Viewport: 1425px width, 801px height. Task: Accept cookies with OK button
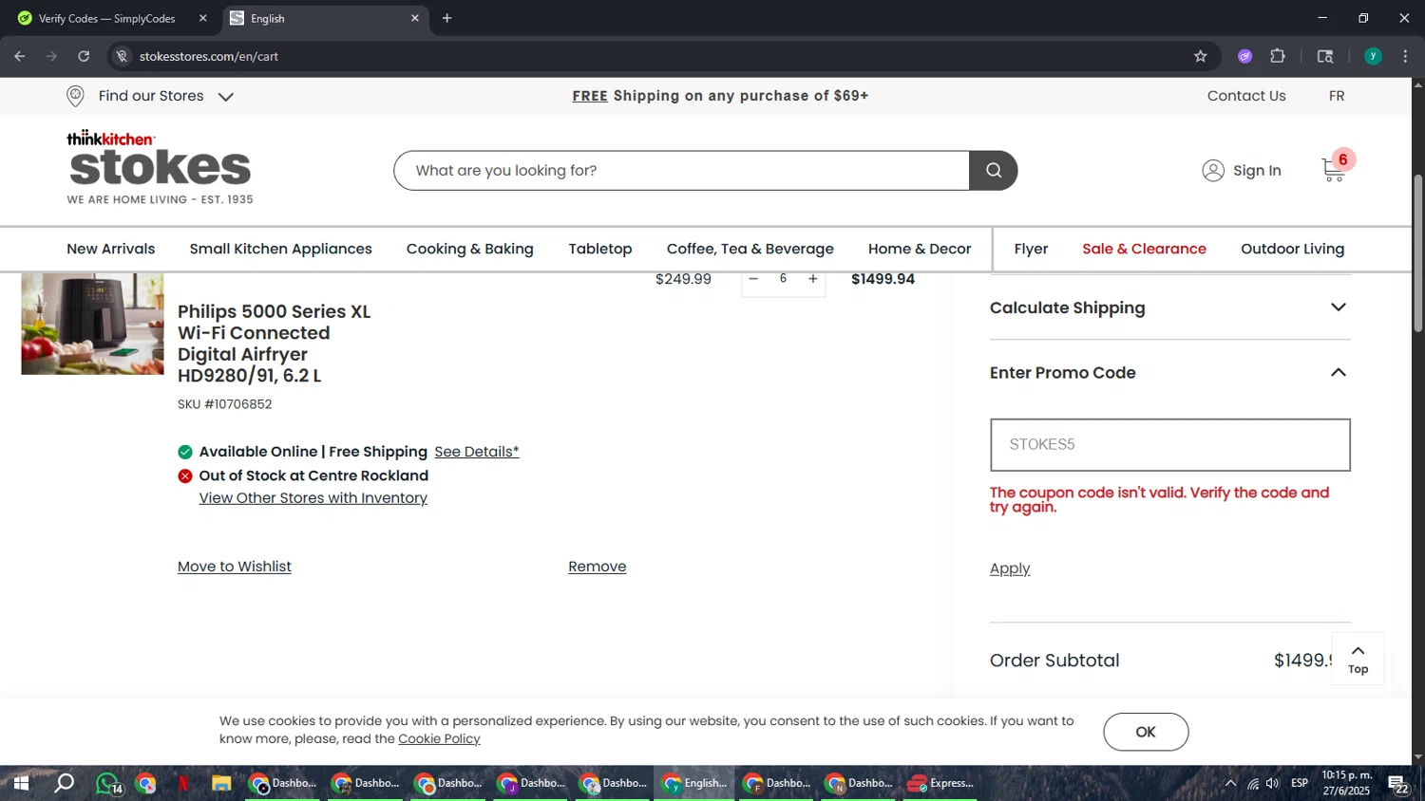(x=1146, y=732)
